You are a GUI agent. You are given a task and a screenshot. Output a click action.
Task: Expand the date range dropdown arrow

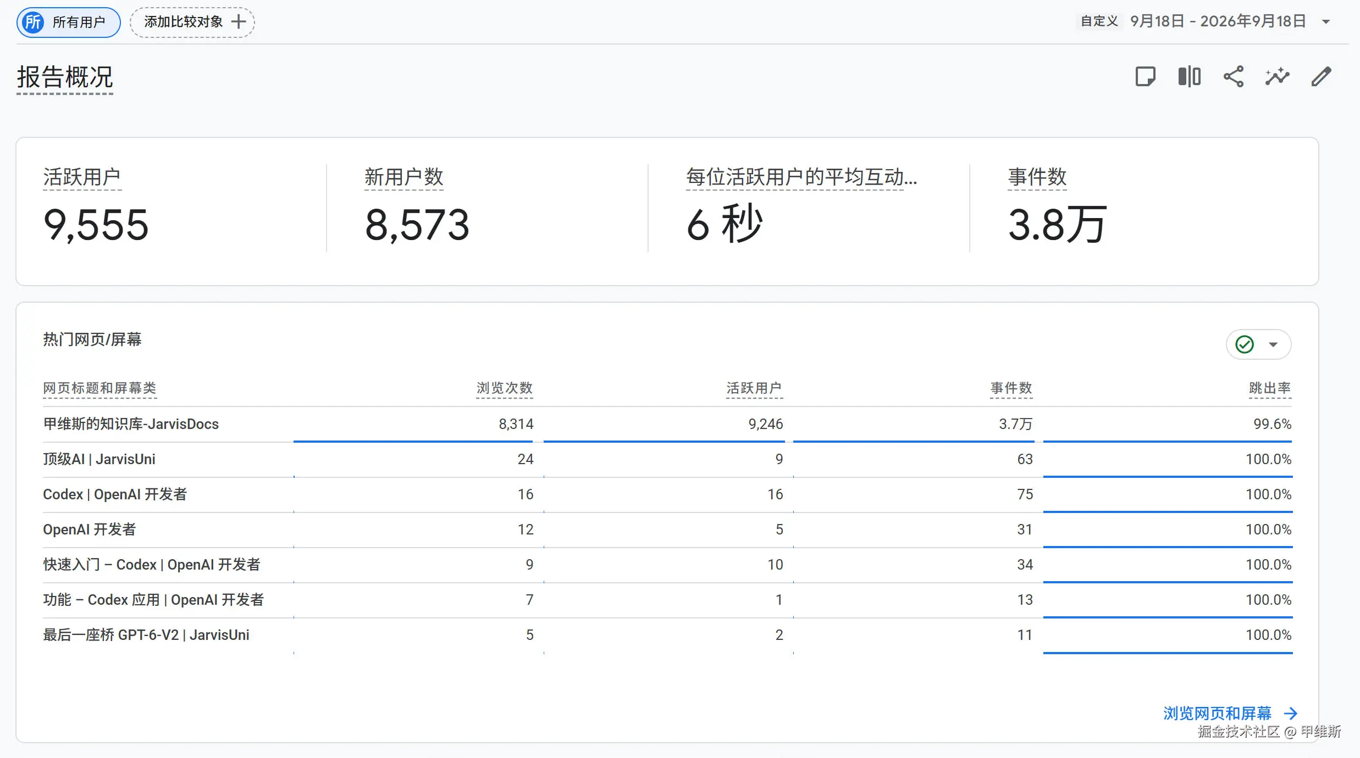click(x=1326, y=22)
